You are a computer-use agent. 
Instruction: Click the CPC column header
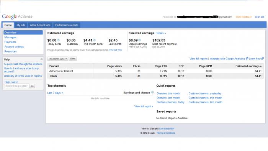(x=181, y=66)
